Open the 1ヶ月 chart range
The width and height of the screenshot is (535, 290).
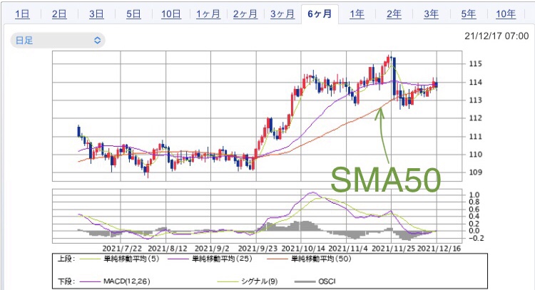(208, 14)
